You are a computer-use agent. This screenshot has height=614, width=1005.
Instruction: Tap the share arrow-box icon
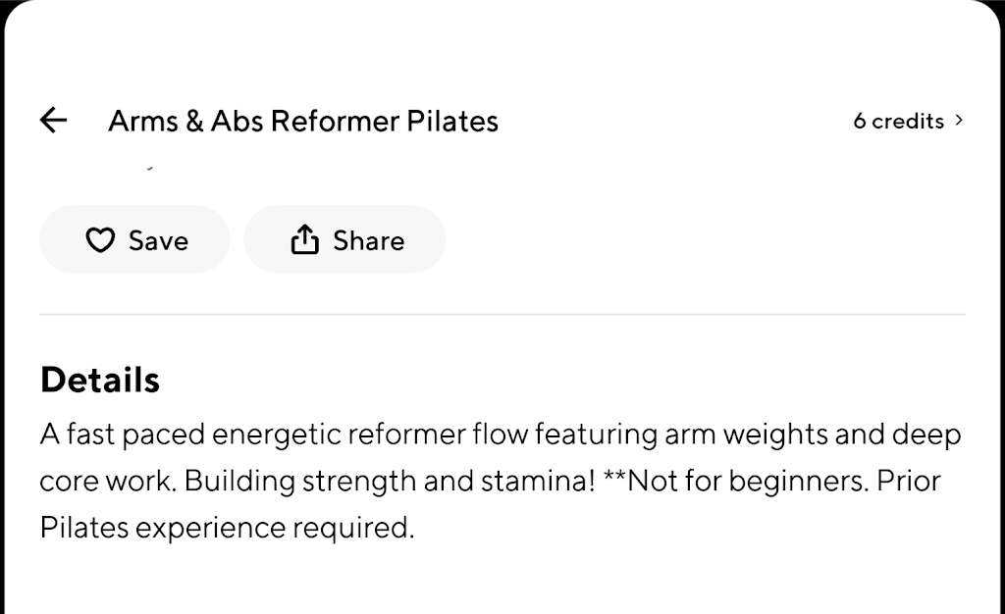(x=305, y=239)
